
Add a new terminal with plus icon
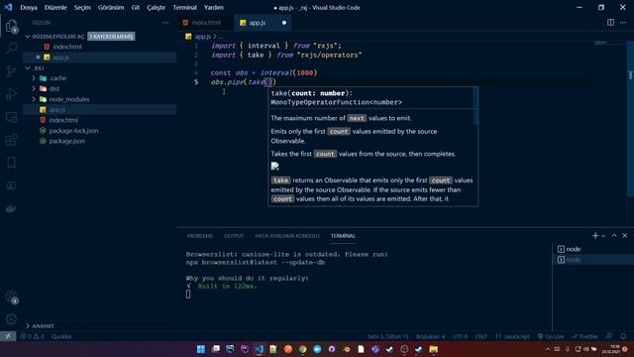[x=594, y=236]
